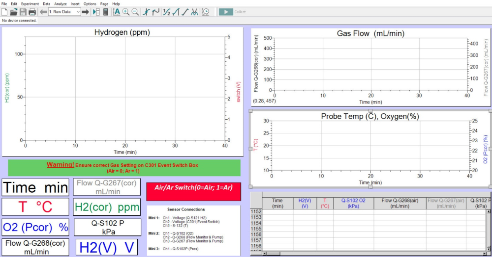Show Statistics using the 1/2 icon
The width and height of the screenshot is (492, 257).
(x=167, y=12)
